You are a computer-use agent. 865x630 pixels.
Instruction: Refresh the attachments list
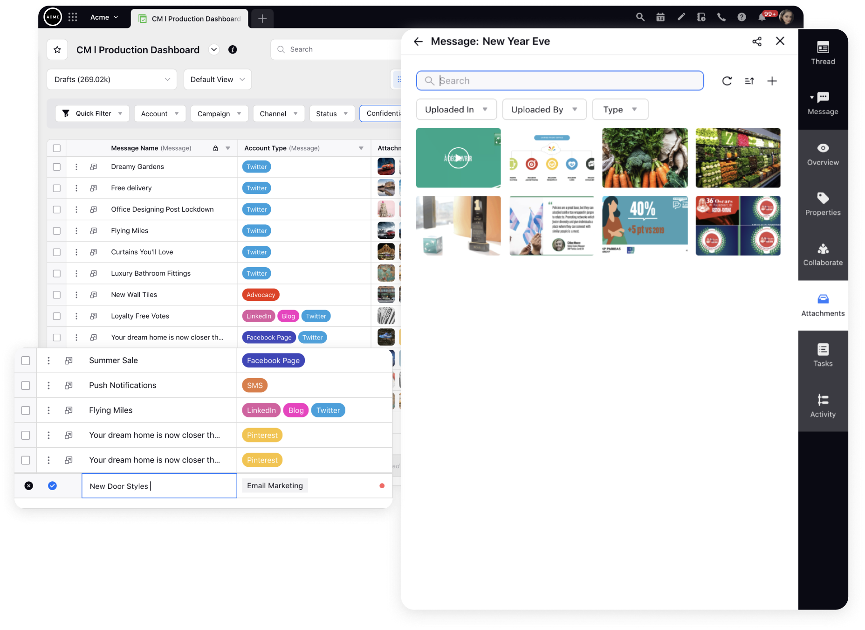click(727, 81)
